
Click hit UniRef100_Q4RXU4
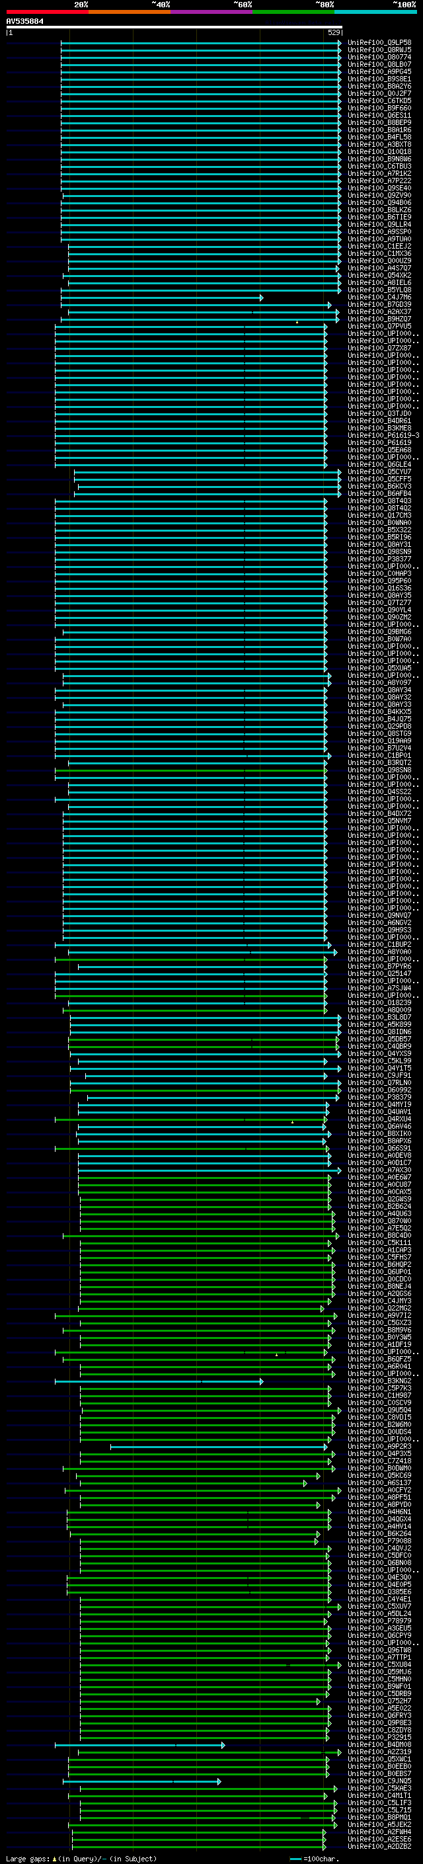(x=379, y=1119)
